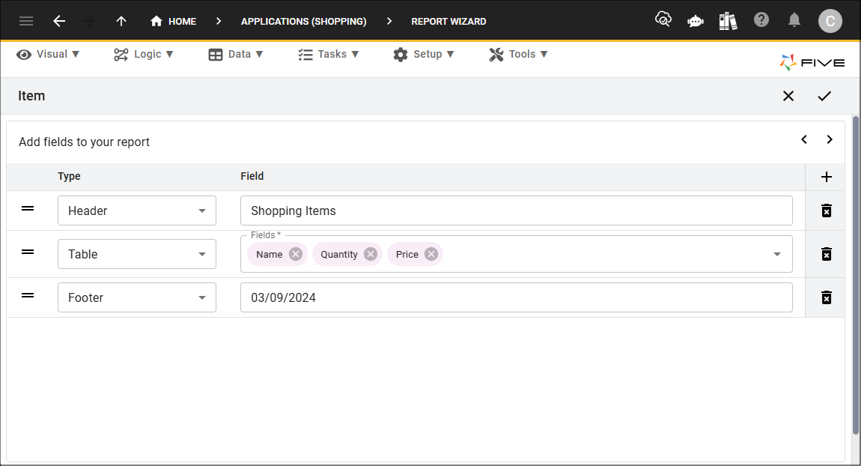Save the item using the checkmark icon
This screenshot has height=466, width=861.
(x=824, y=96)
